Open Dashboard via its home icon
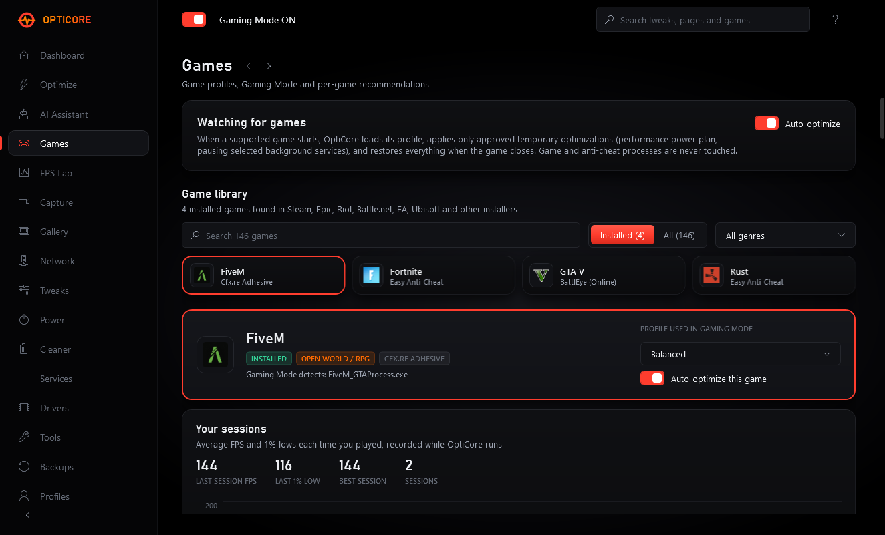 tap(24, 55)
